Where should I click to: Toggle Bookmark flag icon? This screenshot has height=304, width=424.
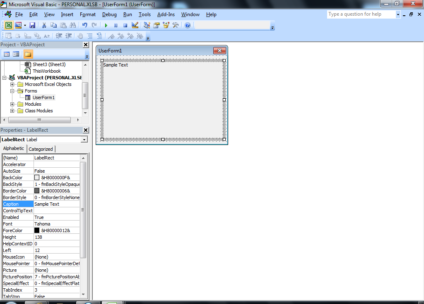[111, 36]
